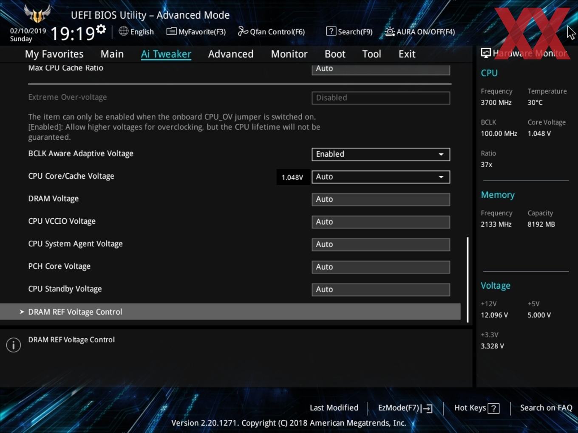Click the PCH Core Voltage field
This screenshot has width=578, height=433.
381,267
